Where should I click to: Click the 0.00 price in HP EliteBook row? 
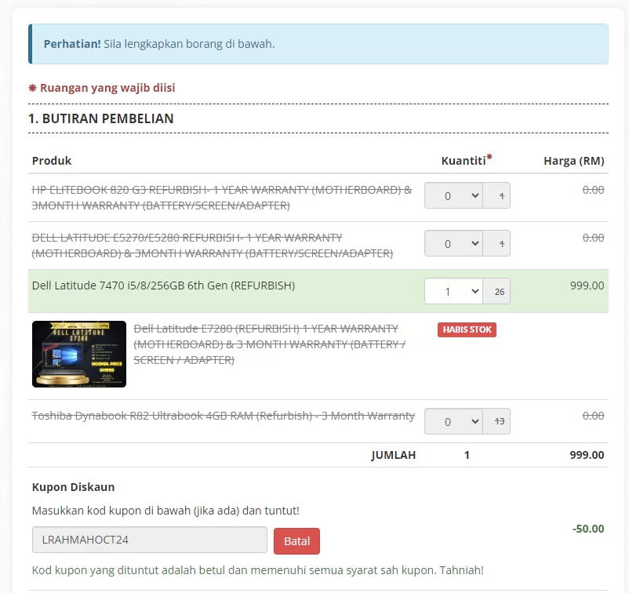tap(593, 190)
